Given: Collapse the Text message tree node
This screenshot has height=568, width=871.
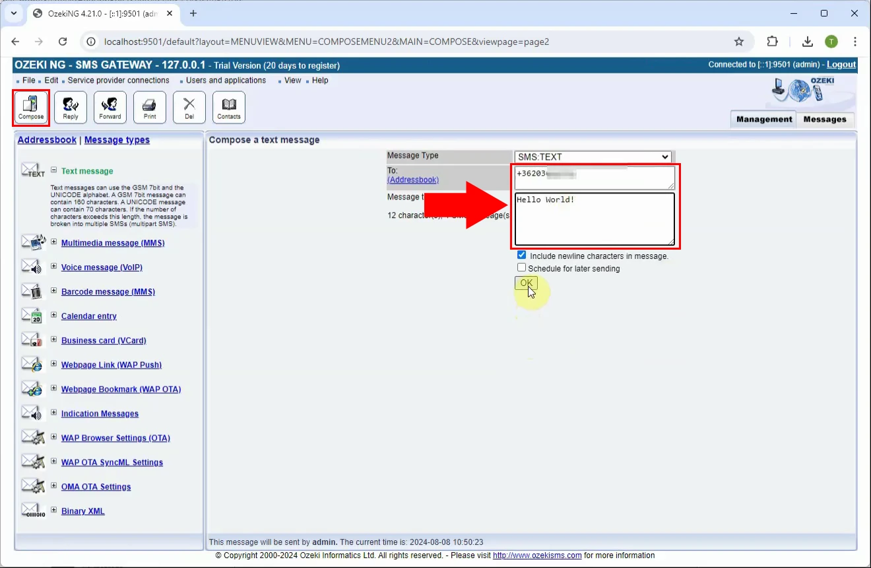Looking at the screenshot, I should tap(54, 169).
